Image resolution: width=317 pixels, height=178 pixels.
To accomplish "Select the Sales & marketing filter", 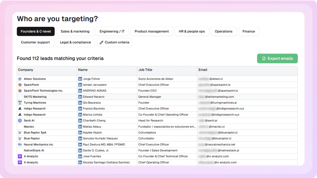I will click(x=75, y=31).
